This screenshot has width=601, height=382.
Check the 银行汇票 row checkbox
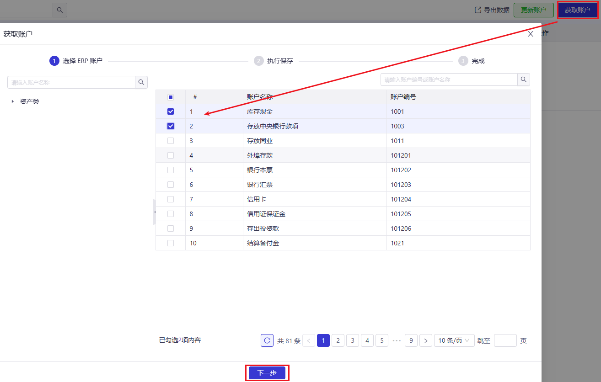[171, 185]
